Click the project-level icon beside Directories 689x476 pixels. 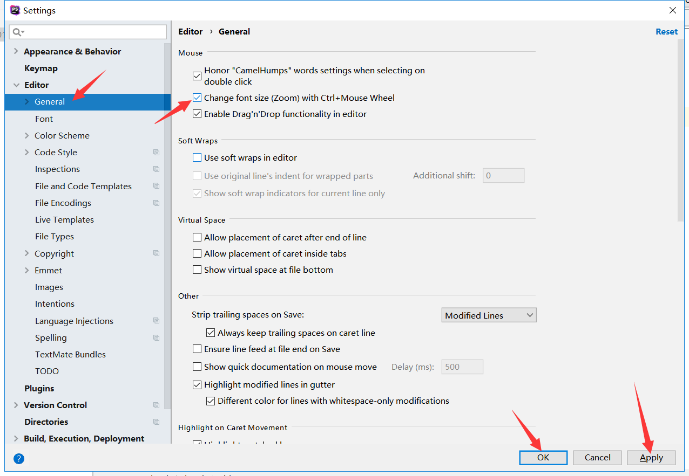point(156,422)
